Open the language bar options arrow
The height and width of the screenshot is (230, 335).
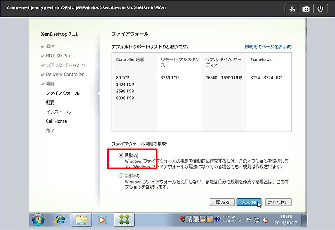coord(233,221)
